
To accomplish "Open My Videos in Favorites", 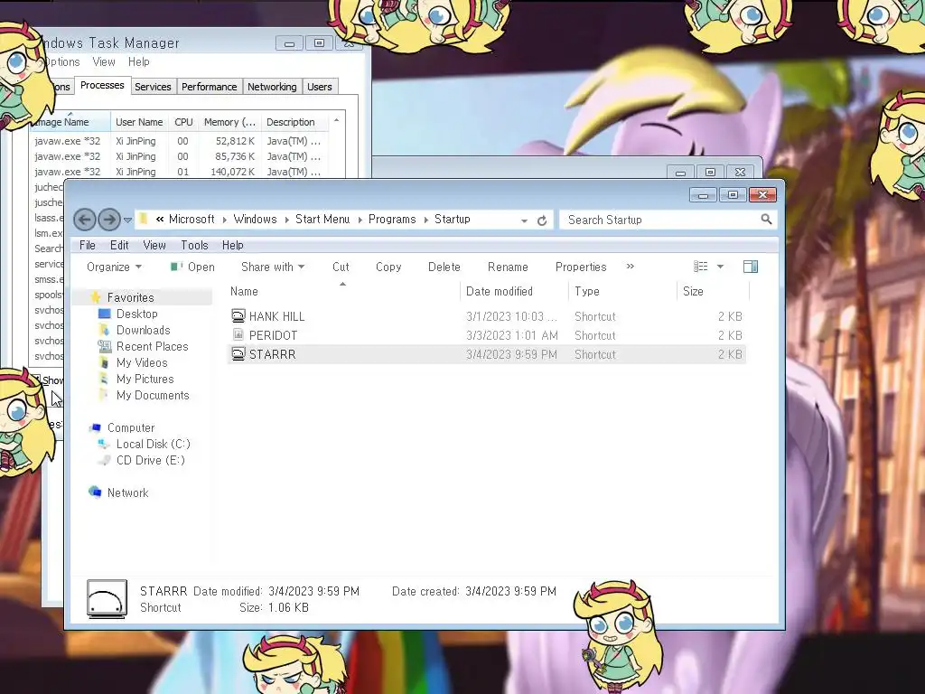I will tap(142, 363).
